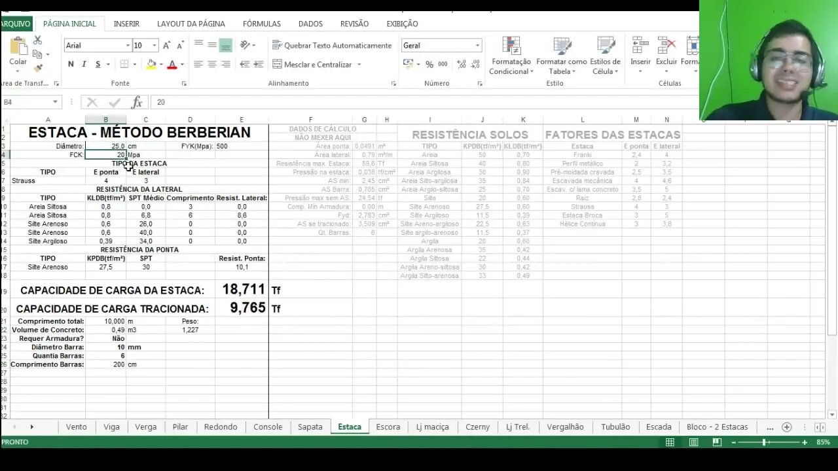Viewport: 838px width, 471px height.
Task: Open the font color dropdown arrow
Action: click(x=182, y=64)
